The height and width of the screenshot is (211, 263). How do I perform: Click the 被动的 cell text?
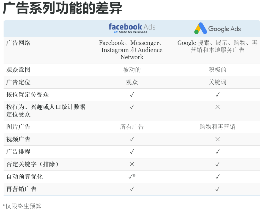(132, 70)
